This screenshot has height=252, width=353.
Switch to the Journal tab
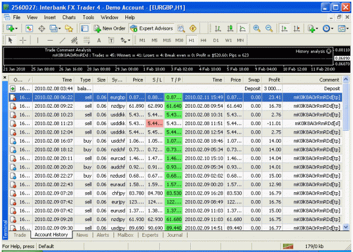175,235
